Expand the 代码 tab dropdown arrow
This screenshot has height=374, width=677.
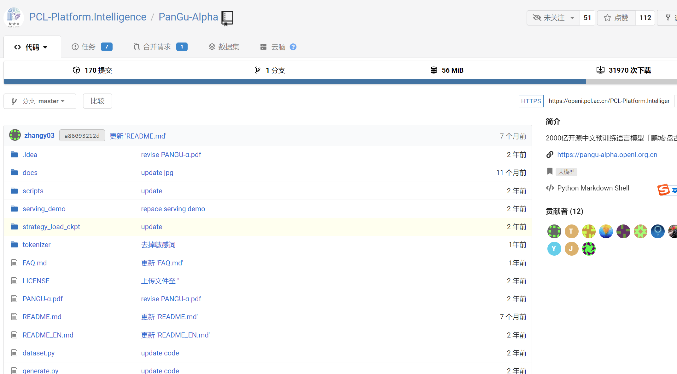click(x=45, y=48)
